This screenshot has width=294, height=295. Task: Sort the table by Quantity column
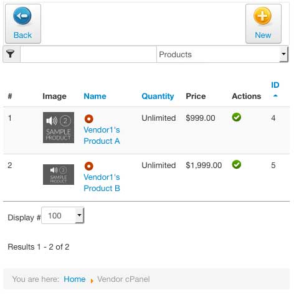(x=158, y=96)
